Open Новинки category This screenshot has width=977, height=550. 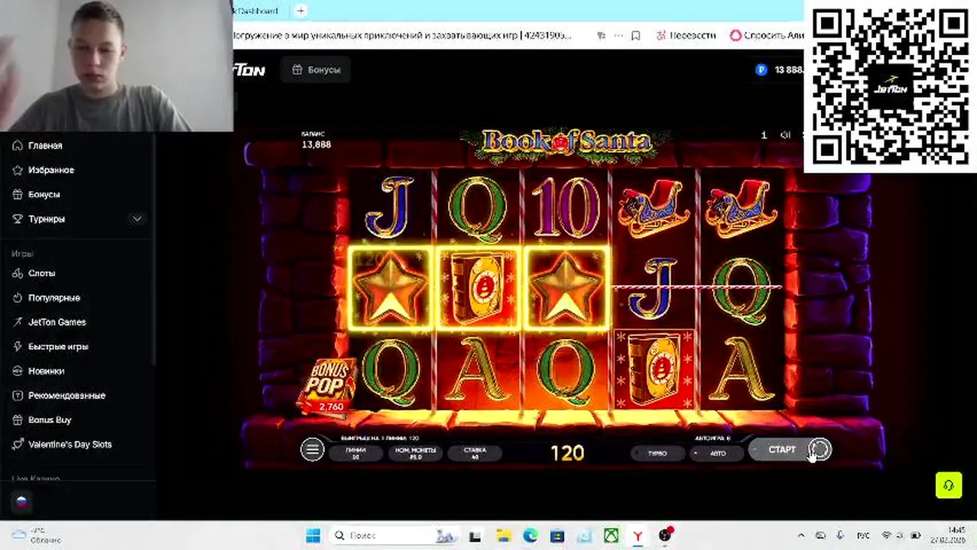[46, 370]
